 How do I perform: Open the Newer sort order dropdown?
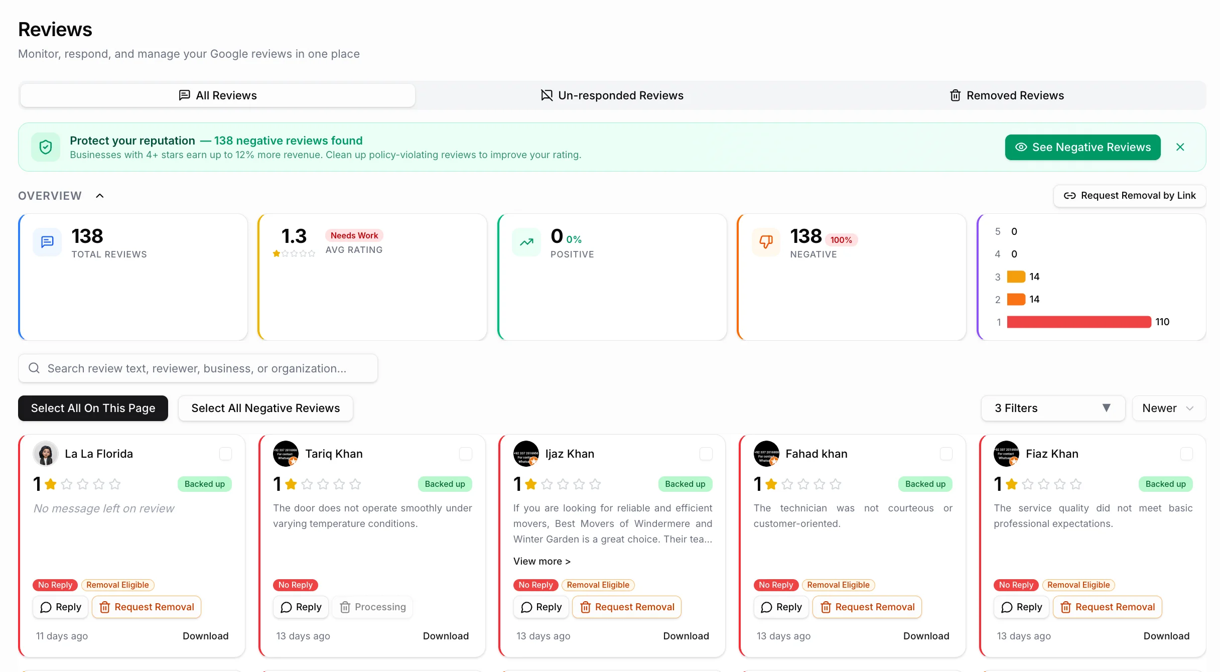click(x=1168, y=408)
